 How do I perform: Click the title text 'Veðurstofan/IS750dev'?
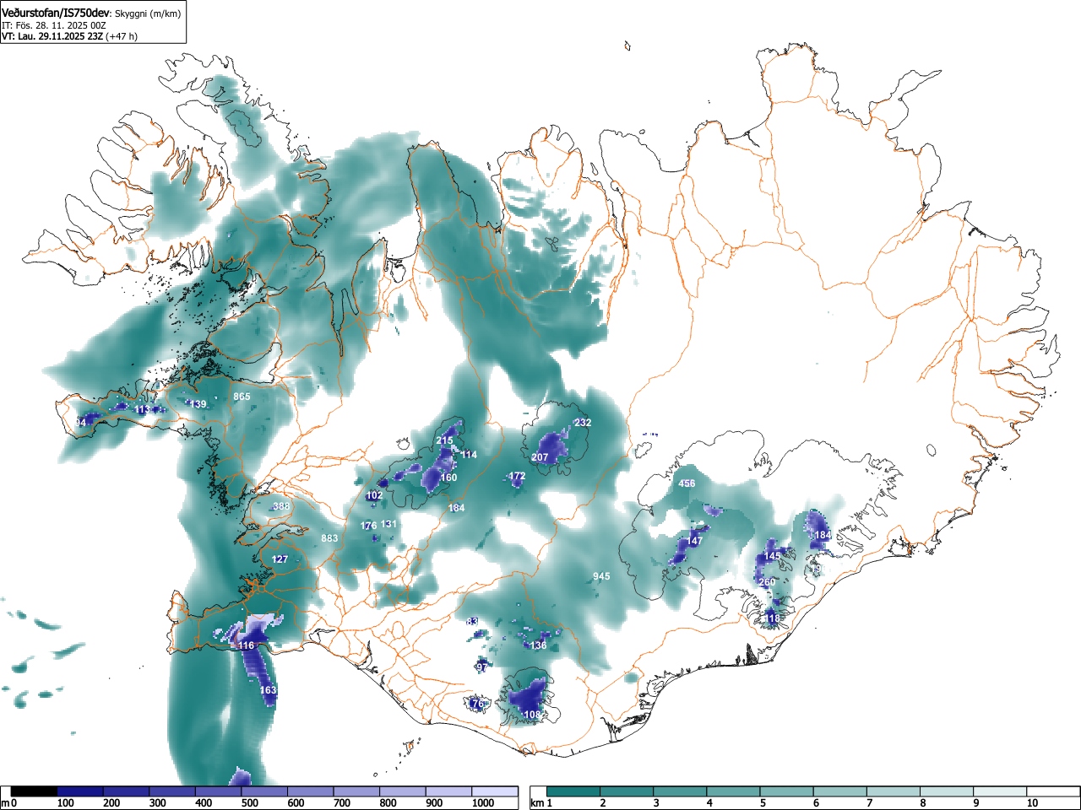point(56,13)
